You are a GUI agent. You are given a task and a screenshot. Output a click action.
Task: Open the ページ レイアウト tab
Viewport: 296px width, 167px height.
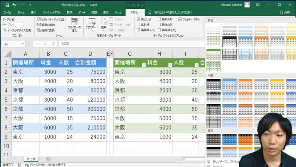pos(52,12)
